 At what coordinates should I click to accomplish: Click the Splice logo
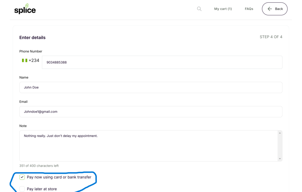(x=25, y=9)
